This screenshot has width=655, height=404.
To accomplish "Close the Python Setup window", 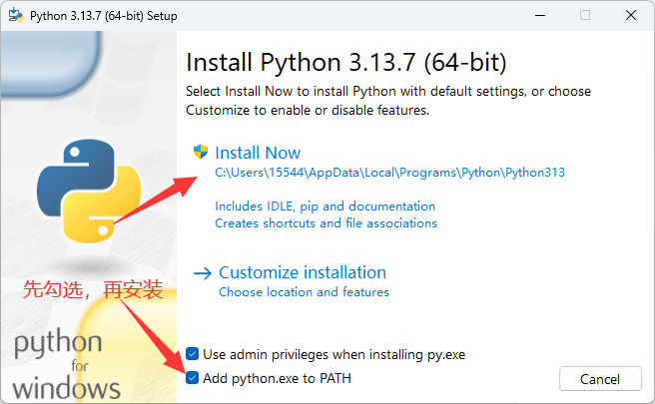I will tap(630, 15).
